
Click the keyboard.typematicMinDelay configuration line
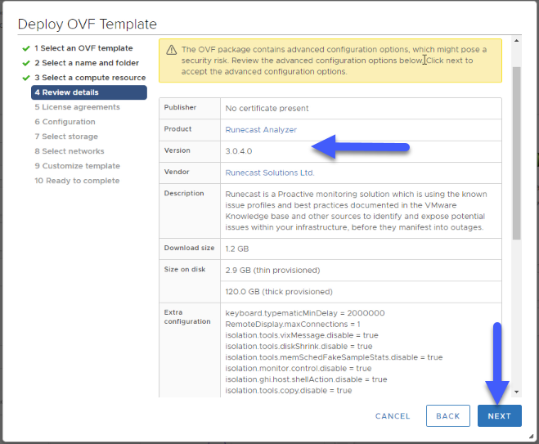305,313
